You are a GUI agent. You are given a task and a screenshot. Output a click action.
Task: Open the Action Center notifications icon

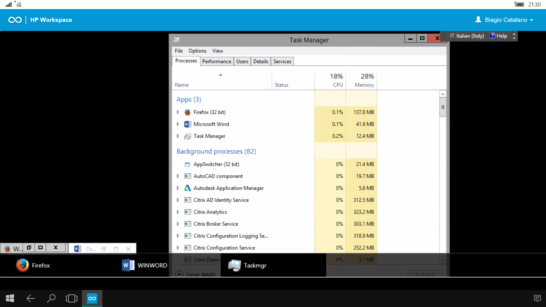[537, 298]
